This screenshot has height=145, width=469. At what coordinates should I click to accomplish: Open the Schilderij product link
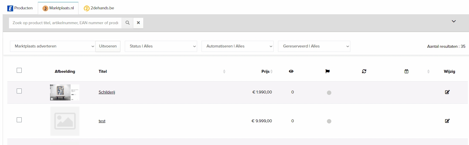click(107, 92)
